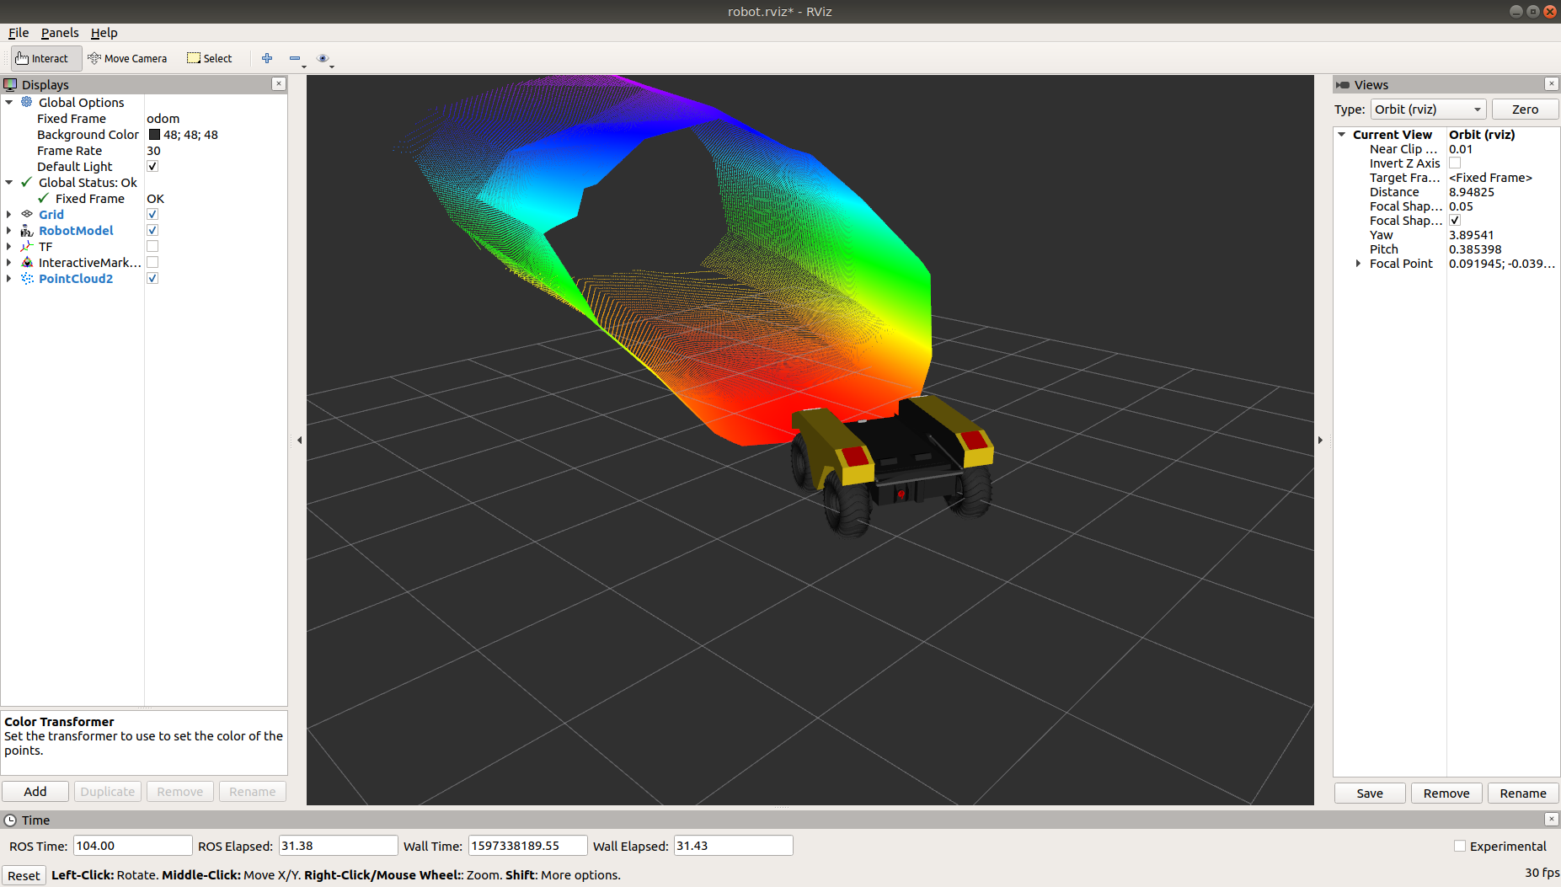The width and height of the screenshot is (1561, 887).
Task: Activate the Move Camera tool
Action: click(x=128, y=58)
